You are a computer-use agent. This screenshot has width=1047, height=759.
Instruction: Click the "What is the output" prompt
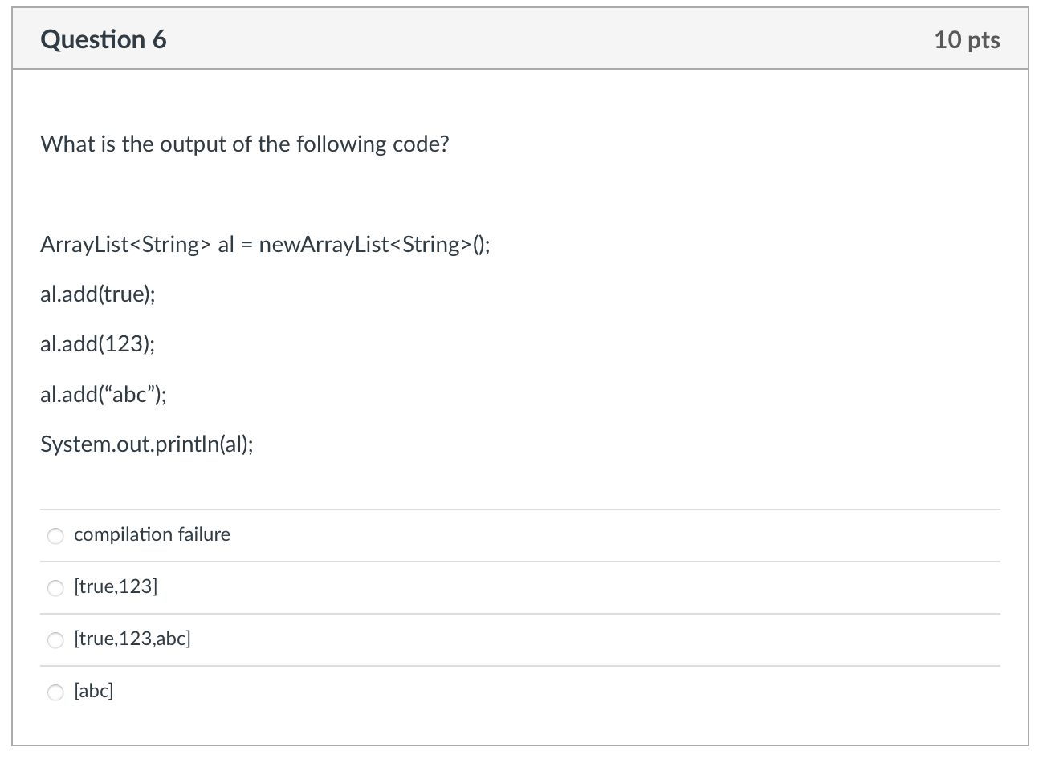(245, 144)
